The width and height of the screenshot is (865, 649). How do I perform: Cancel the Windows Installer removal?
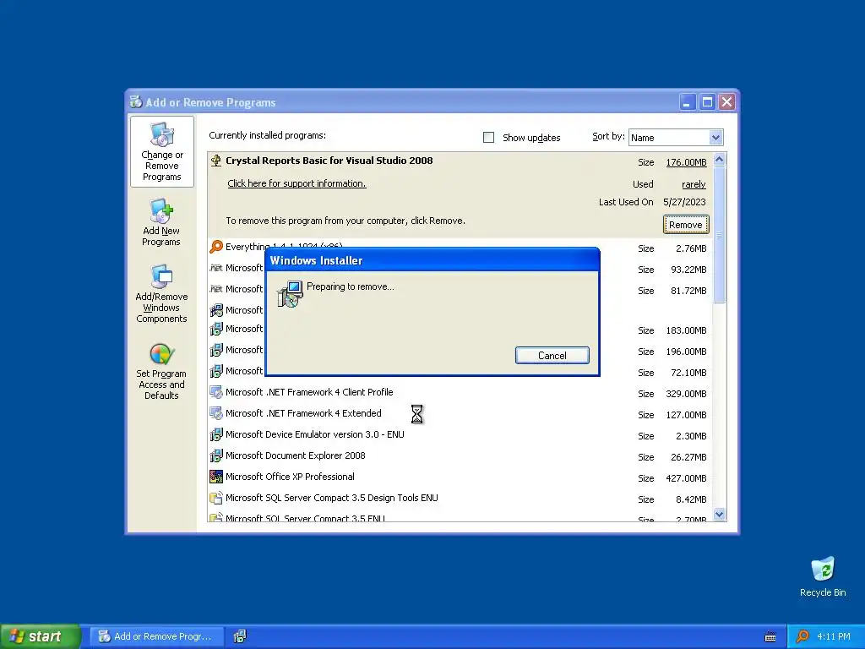[552, 356]
